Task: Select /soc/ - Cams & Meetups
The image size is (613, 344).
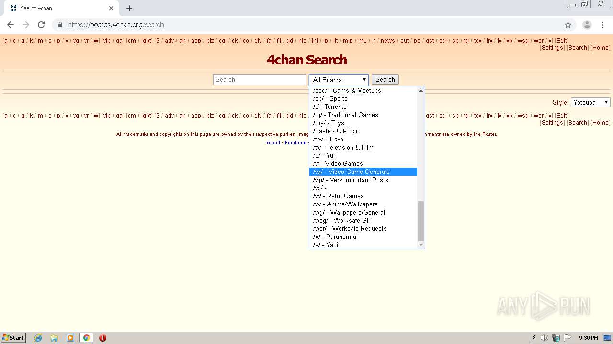Action: pyautogui.click(x=363, y=90)
